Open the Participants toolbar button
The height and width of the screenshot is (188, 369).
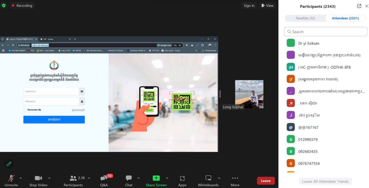[73, 181]
